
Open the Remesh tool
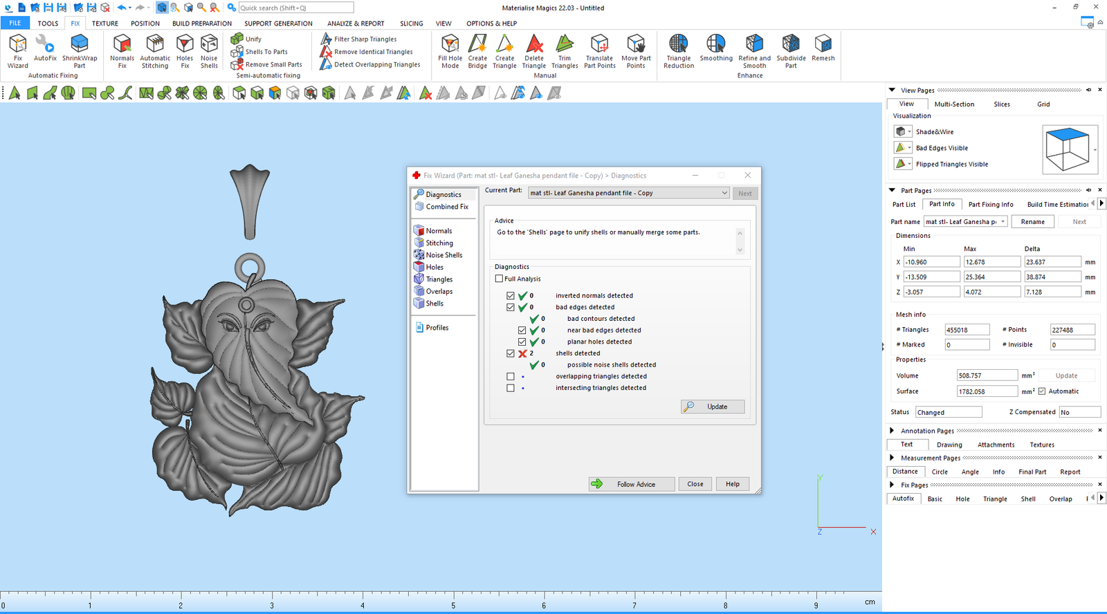tap(823, 48)
